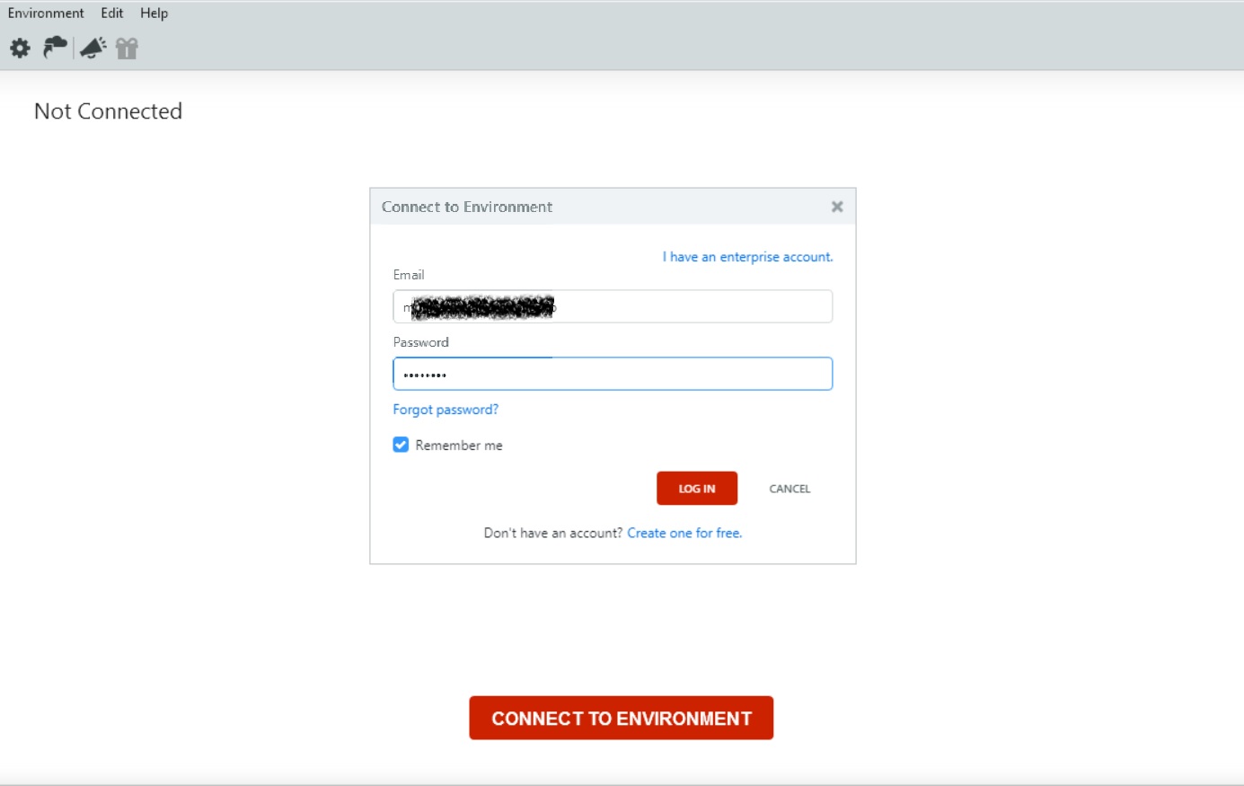
Task: Click the cloud upload arrow toolbar icon
Action: [56, 48]
